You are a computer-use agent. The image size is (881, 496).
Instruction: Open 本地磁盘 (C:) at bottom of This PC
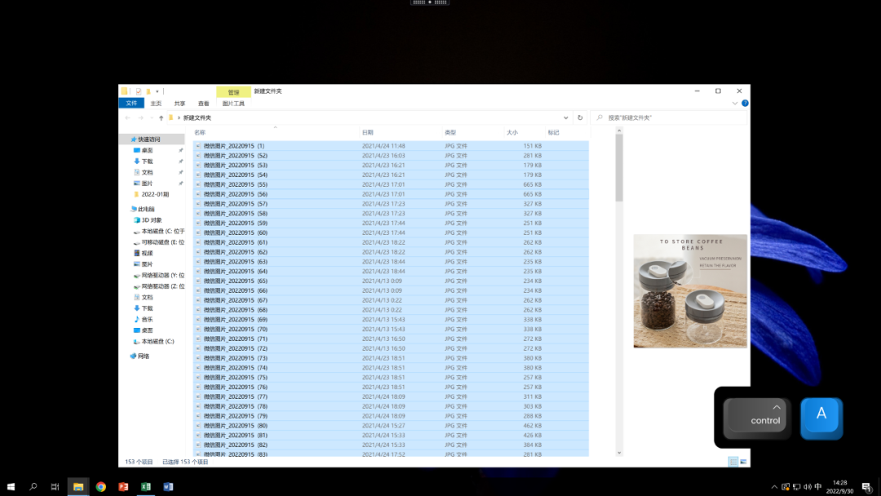(x=157, y=342)
